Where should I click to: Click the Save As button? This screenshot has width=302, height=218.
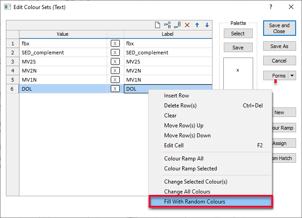click(279, 46)
